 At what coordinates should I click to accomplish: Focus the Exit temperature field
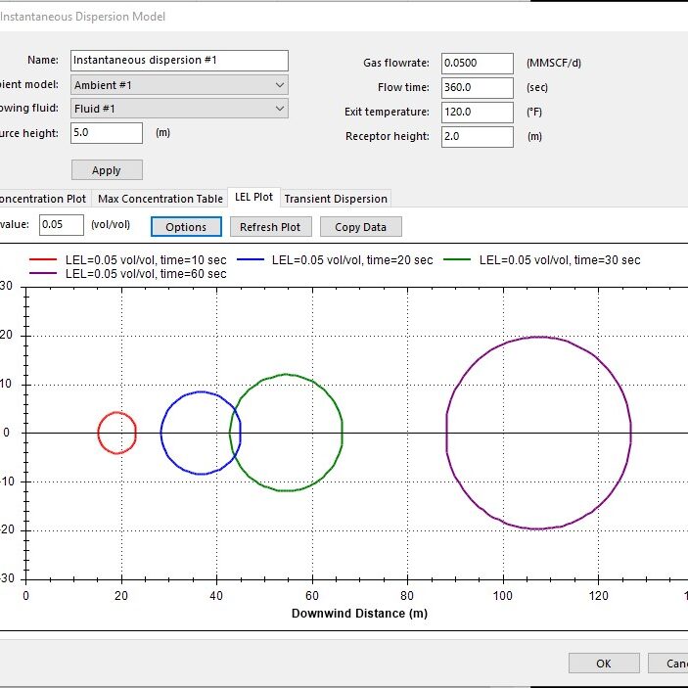pos(477,113)
